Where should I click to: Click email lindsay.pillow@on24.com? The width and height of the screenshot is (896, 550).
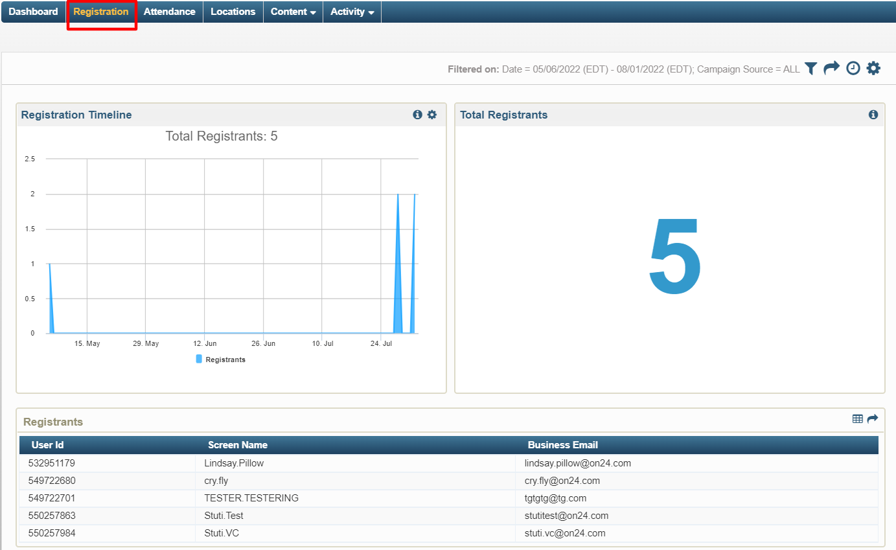578,463
